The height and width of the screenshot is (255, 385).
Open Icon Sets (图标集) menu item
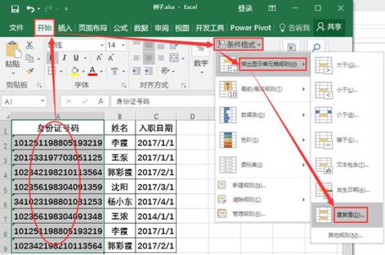coord(262,165)
